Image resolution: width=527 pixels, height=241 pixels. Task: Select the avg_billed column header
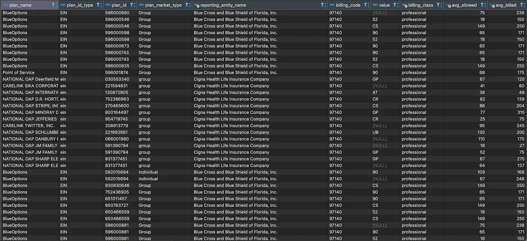(506, 5)
